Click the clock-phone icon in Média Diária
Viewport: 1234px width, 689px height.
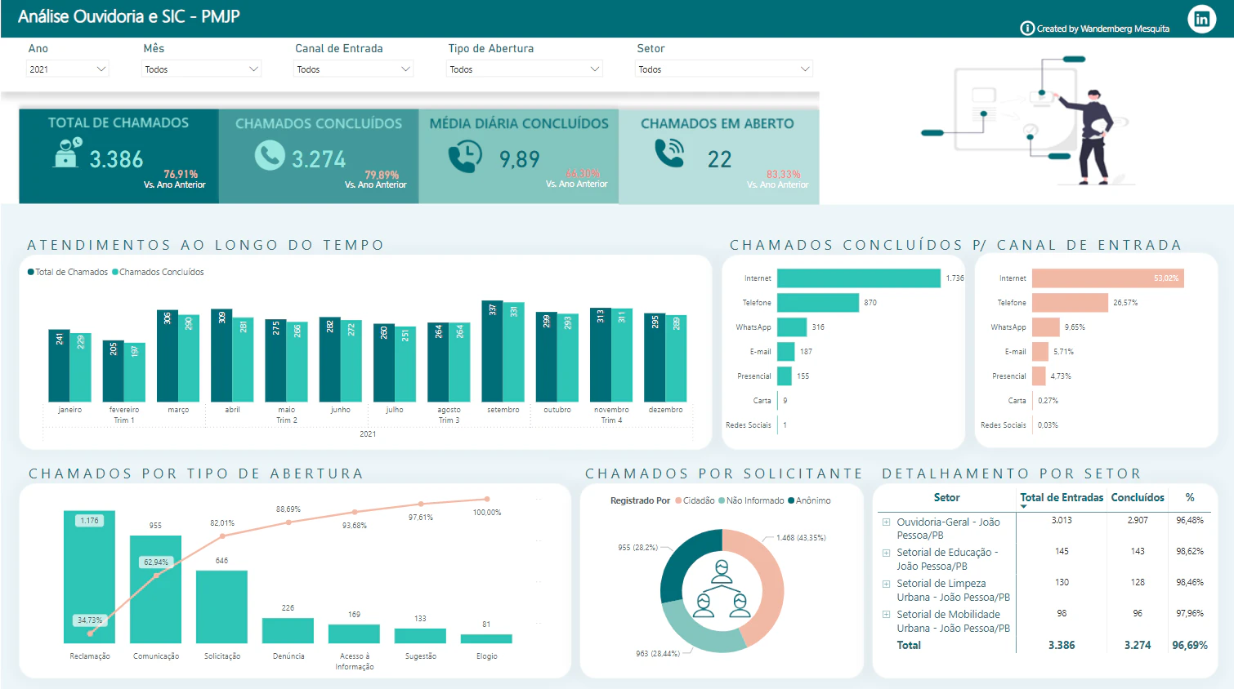(465, 156)
